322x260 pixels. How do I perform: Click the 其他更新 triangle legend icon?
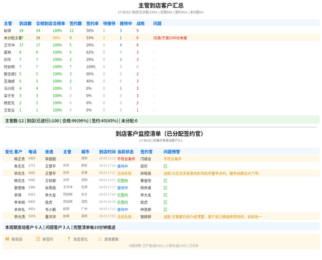[100, 239]
